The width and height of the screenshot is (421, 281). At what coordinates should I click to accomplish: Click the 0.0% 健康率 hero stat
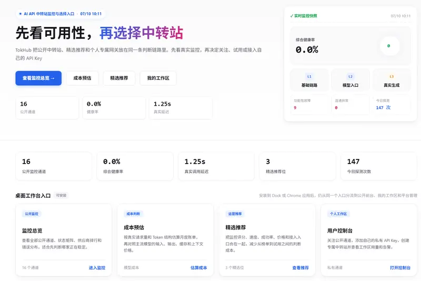114,108
